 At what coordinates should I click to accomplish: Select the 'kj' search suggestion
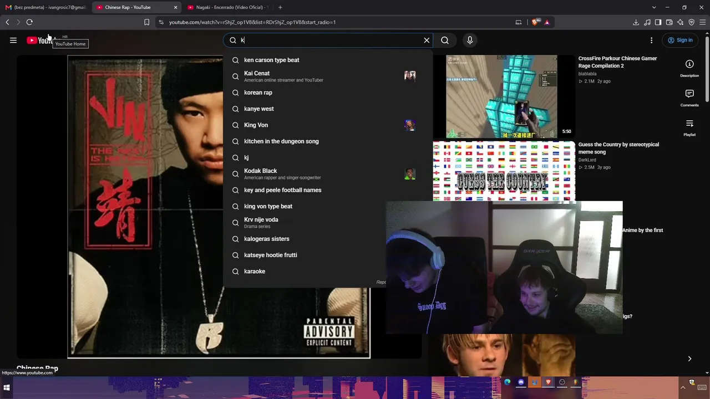328,157
